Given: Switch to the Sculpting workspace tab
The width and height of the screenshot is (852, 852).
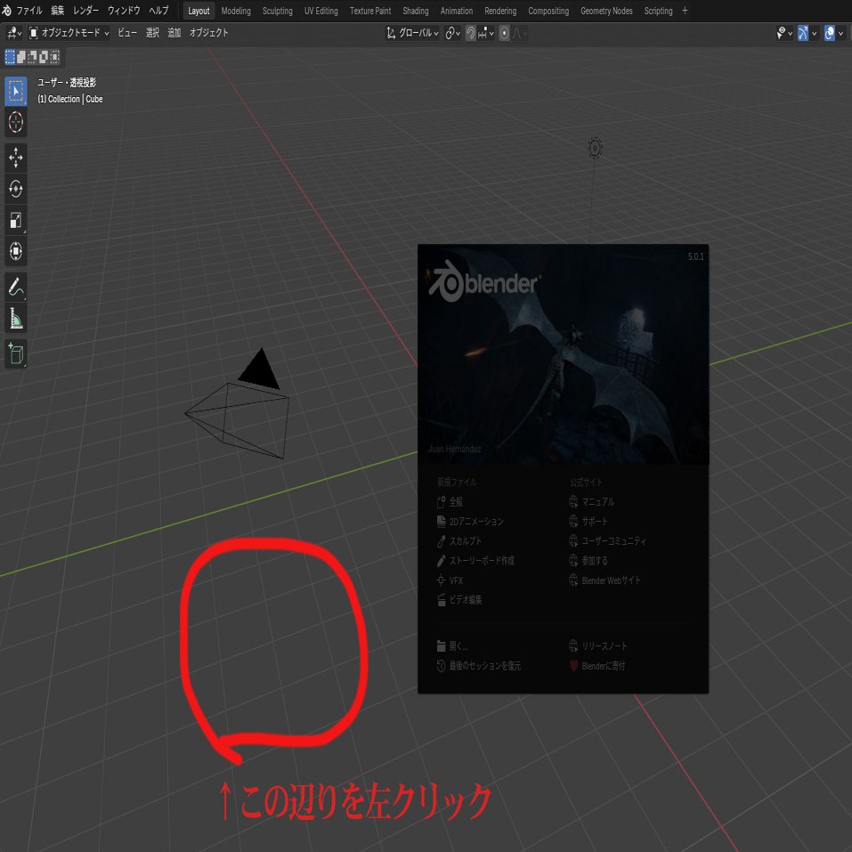Looking at the screenshot, I should coord(277,11).
